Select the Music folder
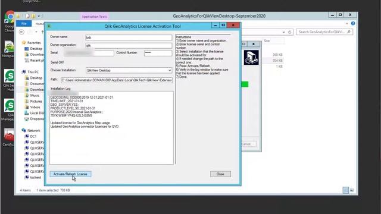Image resolution: width=381 pixels, height=214 pixels. point(35,95)
